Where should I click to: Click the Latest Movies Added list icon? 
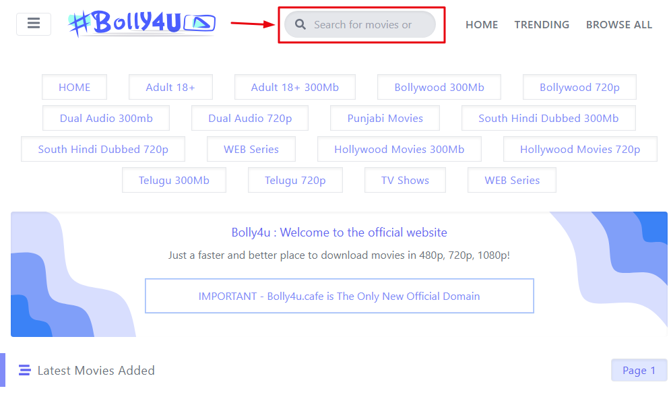tap(25, 370)
